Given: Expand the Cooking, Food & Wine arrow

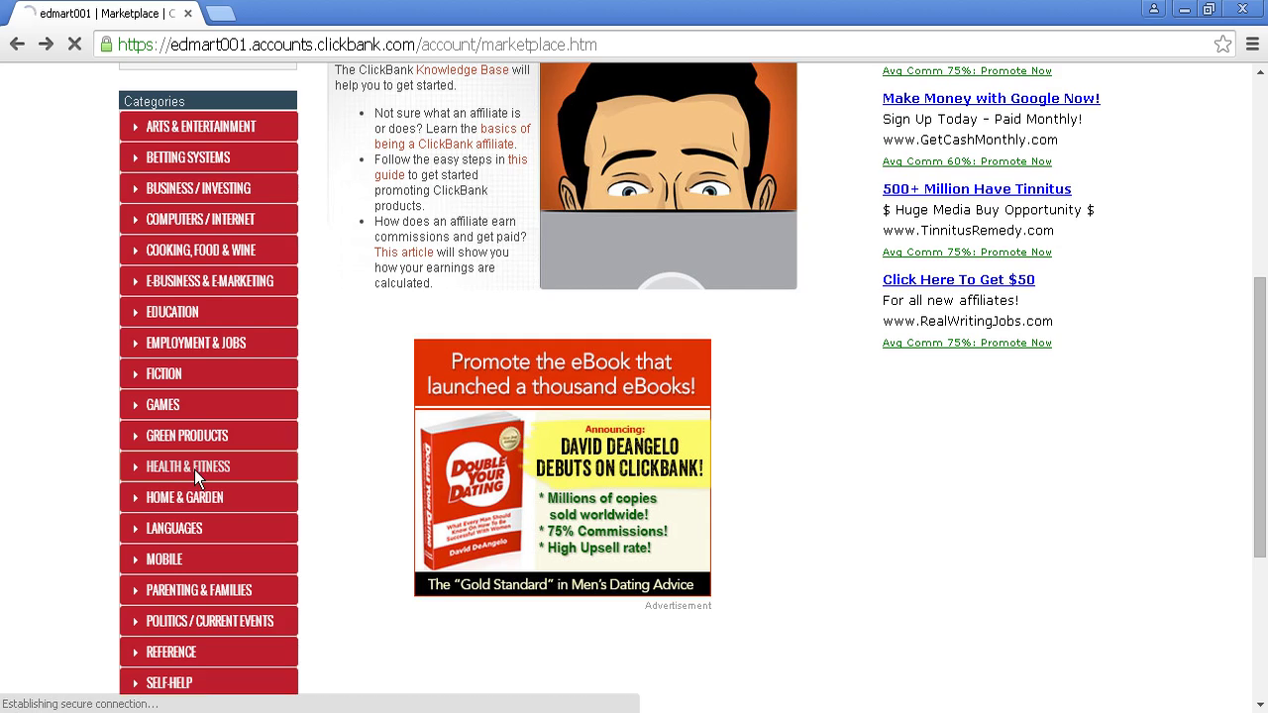Looking at the screenshot, I should [x=136, y=251].
